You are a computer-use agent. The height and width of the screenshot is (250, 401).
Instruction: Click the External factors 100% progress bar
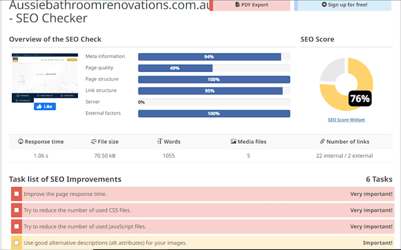tap(214, 114)
